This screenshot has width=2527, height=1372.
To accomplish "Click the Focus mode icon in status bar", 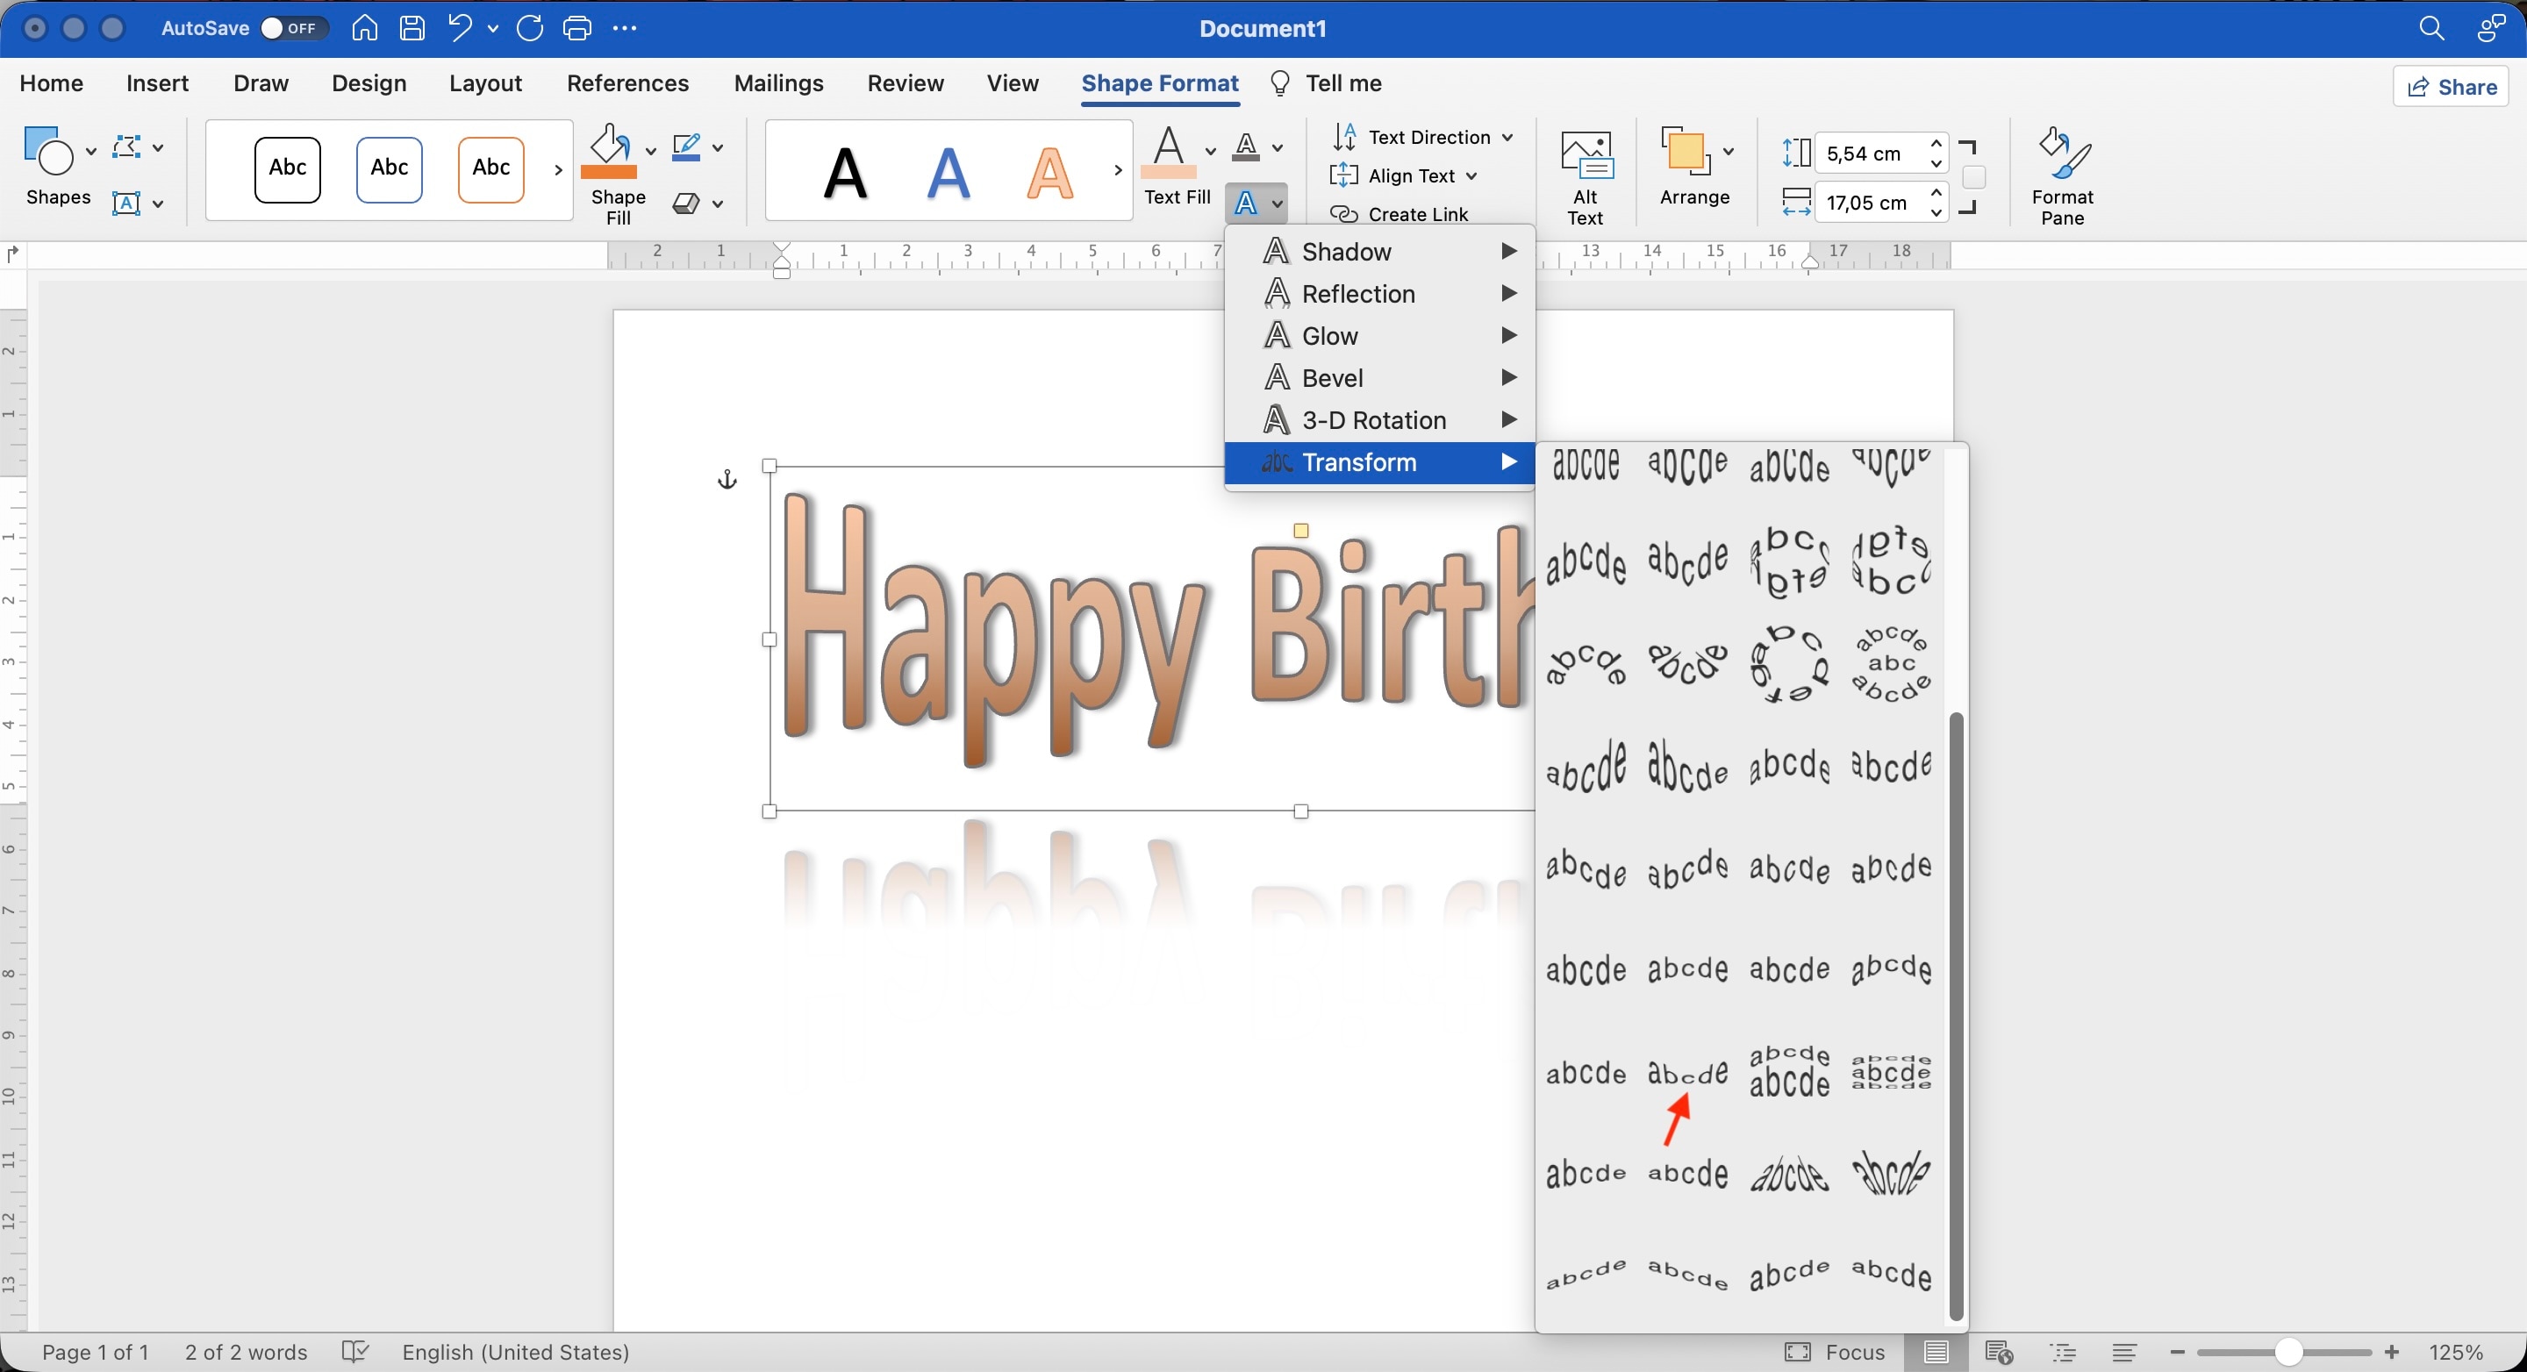I will tap(1797, 1353).
